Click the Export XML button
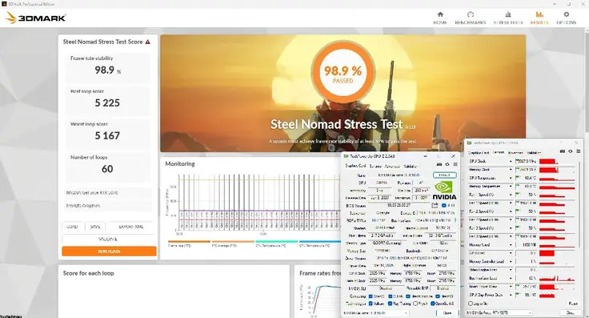 point(130,227)
